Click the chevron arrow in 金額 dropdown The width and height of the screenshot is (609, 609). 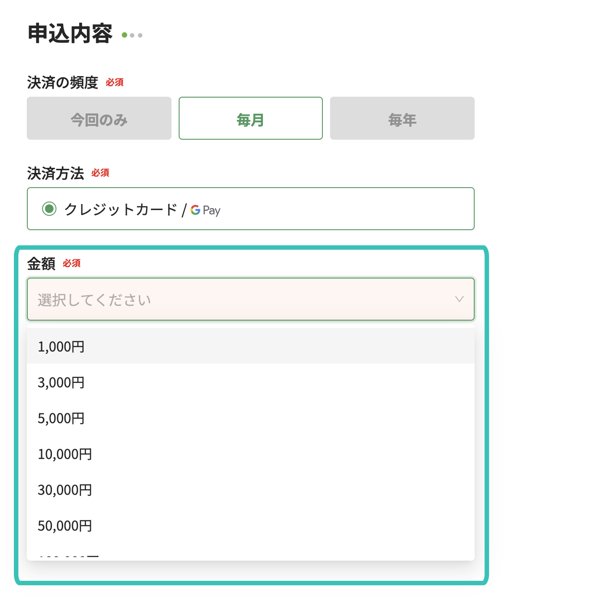point(459,299)
